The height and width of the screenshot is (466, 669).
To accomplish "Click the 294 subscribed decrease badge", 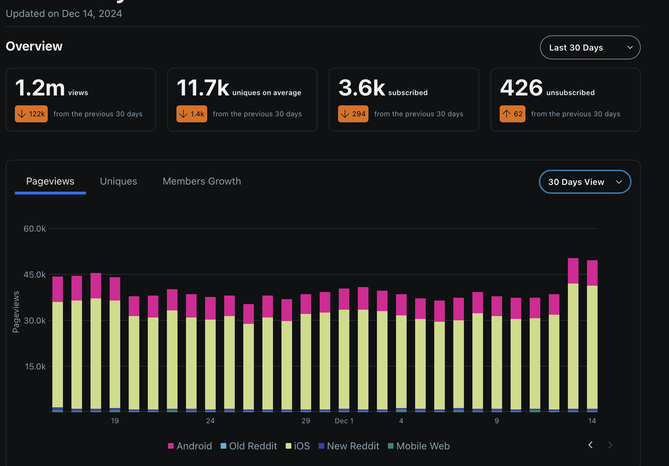I will point(353,114).
